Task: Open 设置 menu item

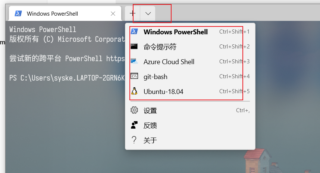Action: [x=190, y=110]
